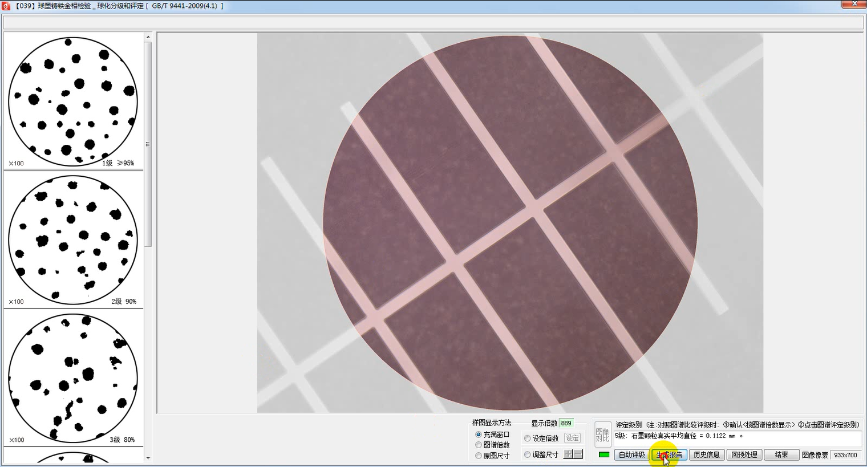This screenshot has width=867, height=467.
Task: Click the 回预处理 return to preprocessing button
Action: 744,454
